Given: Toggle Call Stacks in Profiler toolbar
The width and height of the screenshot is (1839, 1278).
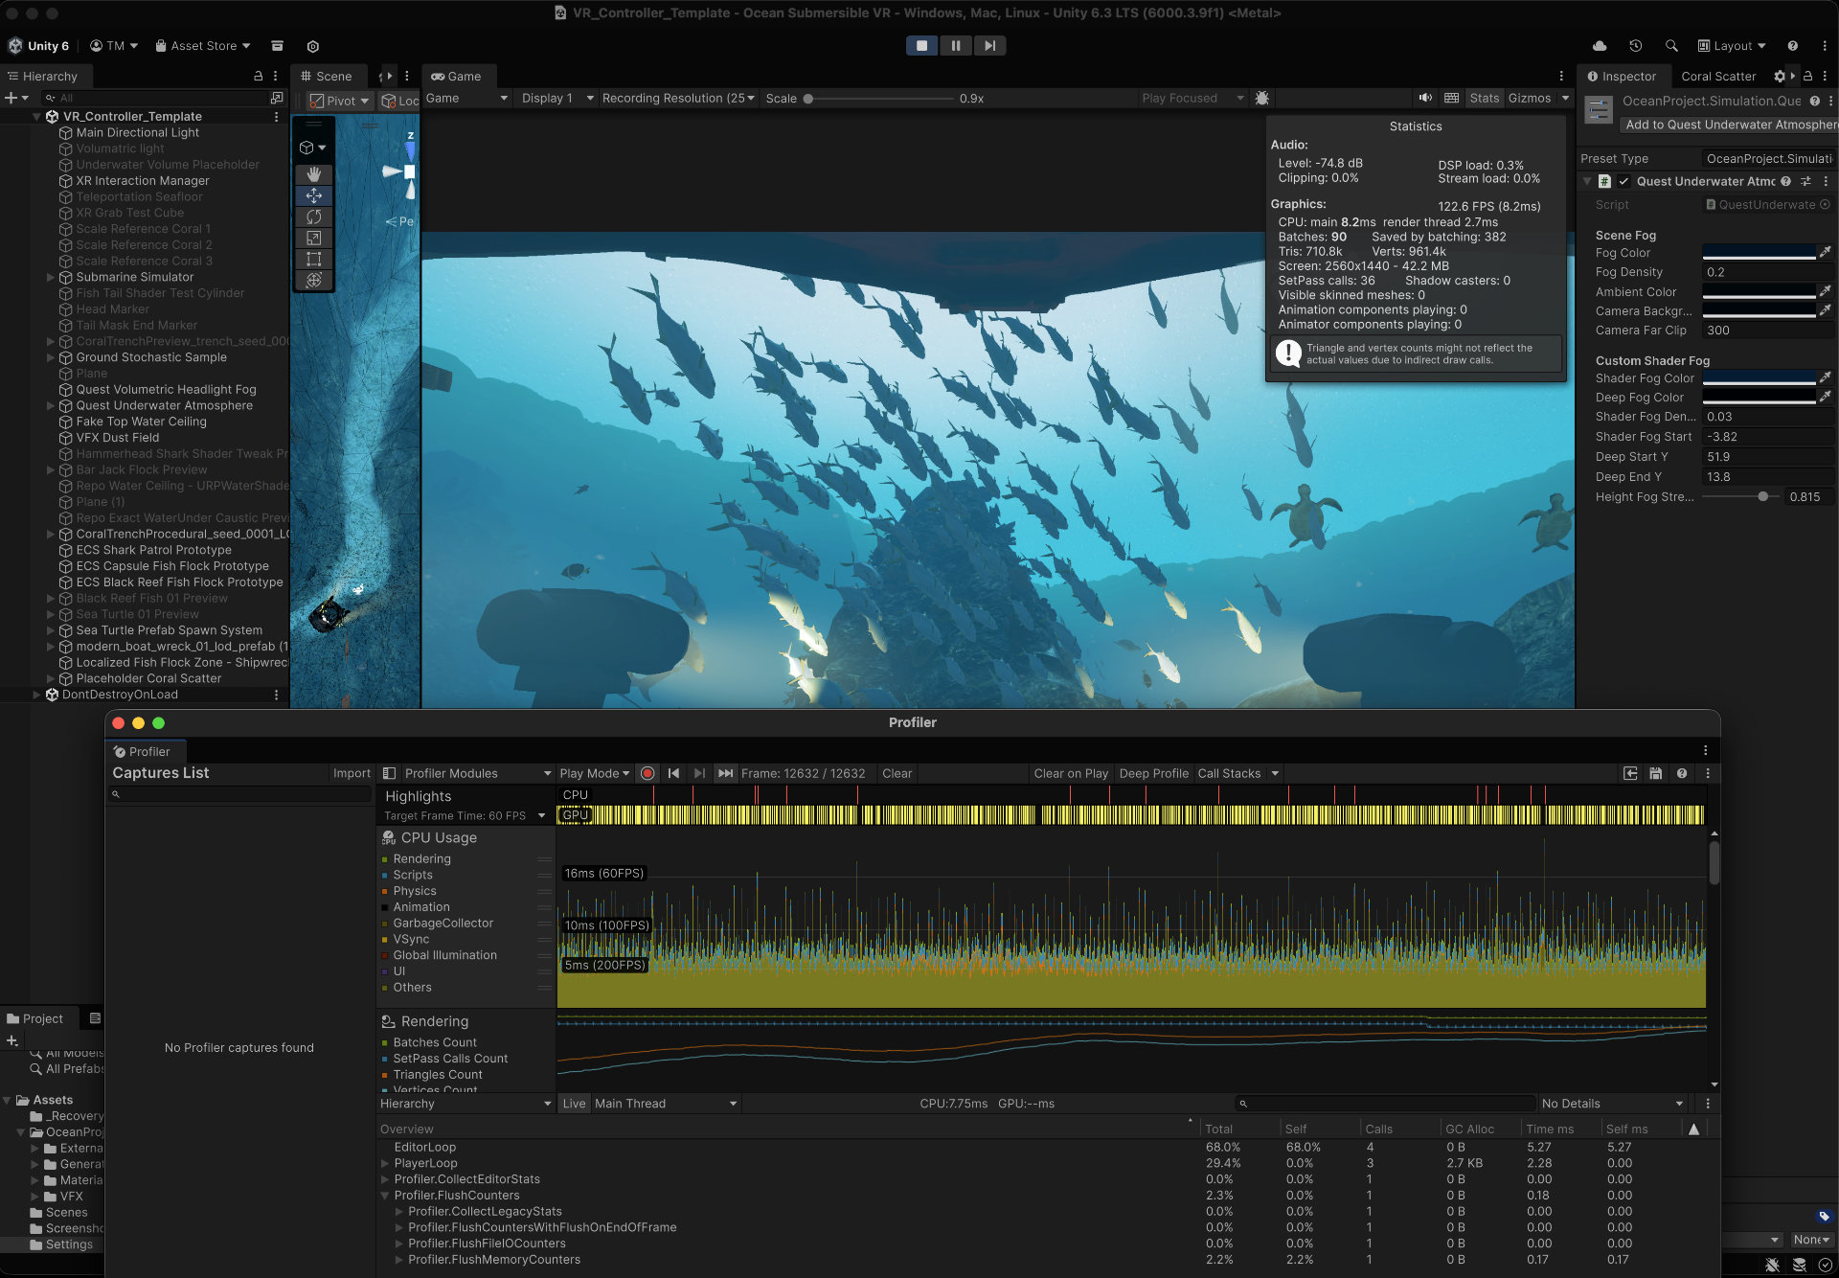Looking at the screenshot, I should coord(1229,773).
